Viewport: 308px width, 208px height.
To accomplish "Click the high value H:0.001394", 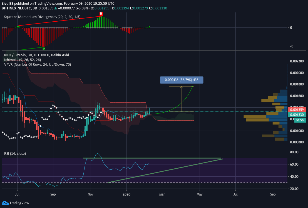I will [120, 8].
